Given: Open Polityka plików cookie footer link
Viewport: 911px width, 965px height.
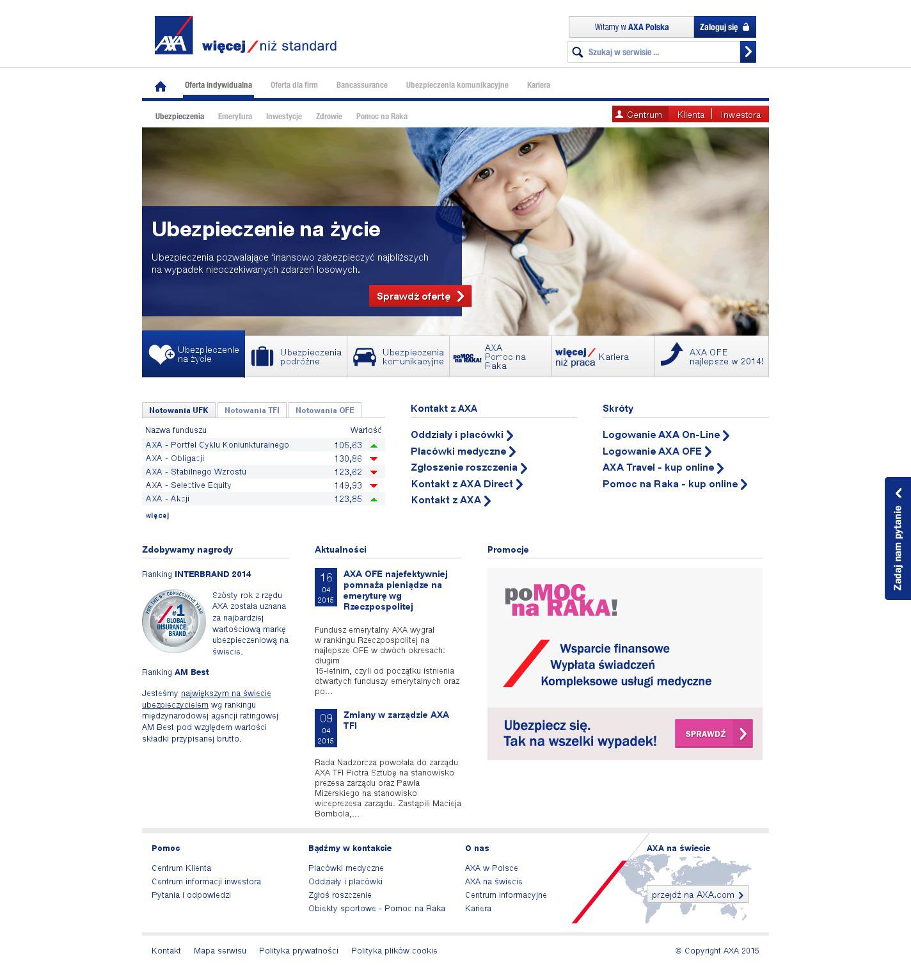Looking at the screenshot, I should [x=394, y=951].
